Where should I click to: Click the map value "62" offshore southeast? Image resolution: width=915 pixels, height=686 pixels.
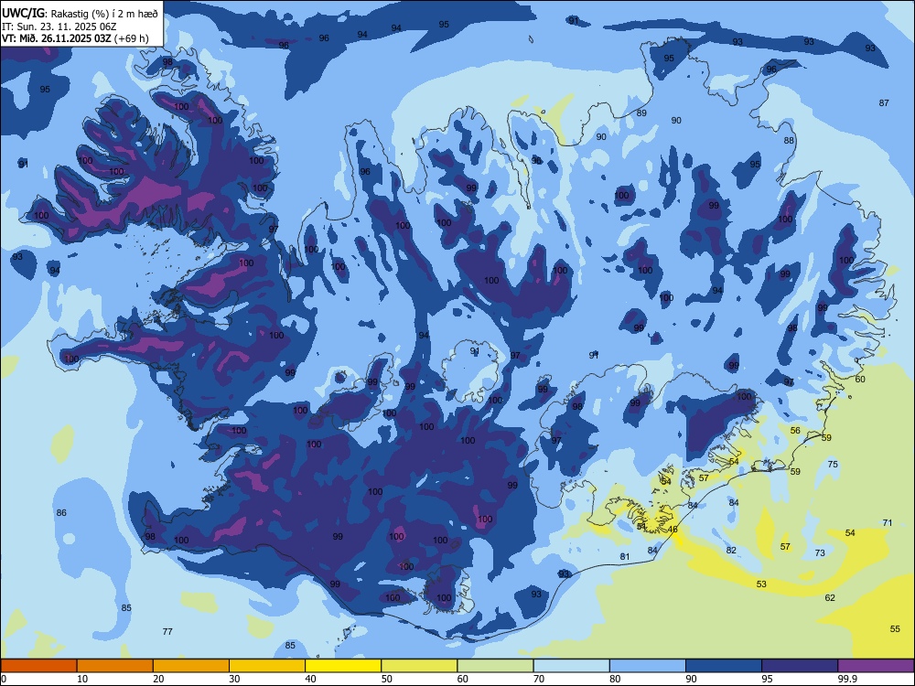pyautogui.click(x=830, y=597)
